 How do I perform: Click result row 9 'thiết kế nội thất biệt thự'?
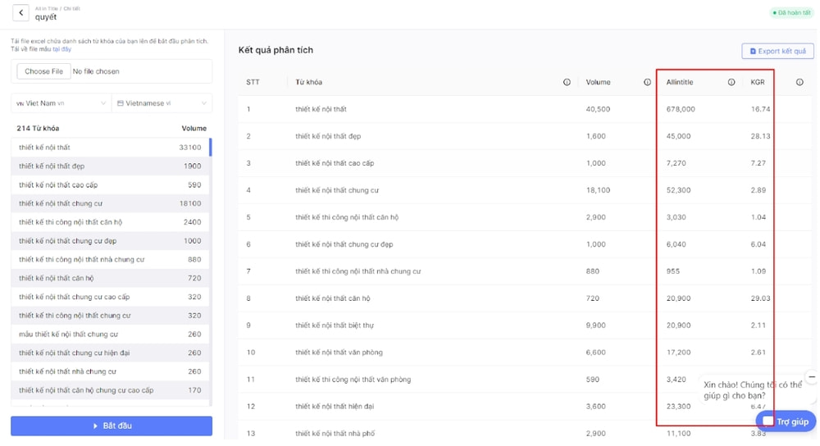(x=526, y=325)
